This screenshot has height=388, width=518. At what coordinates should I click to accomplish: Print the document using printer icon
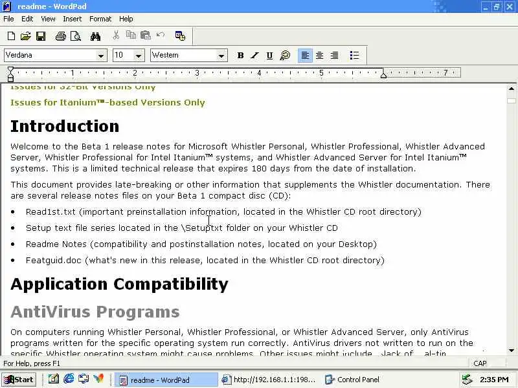(x=61, y=36)
